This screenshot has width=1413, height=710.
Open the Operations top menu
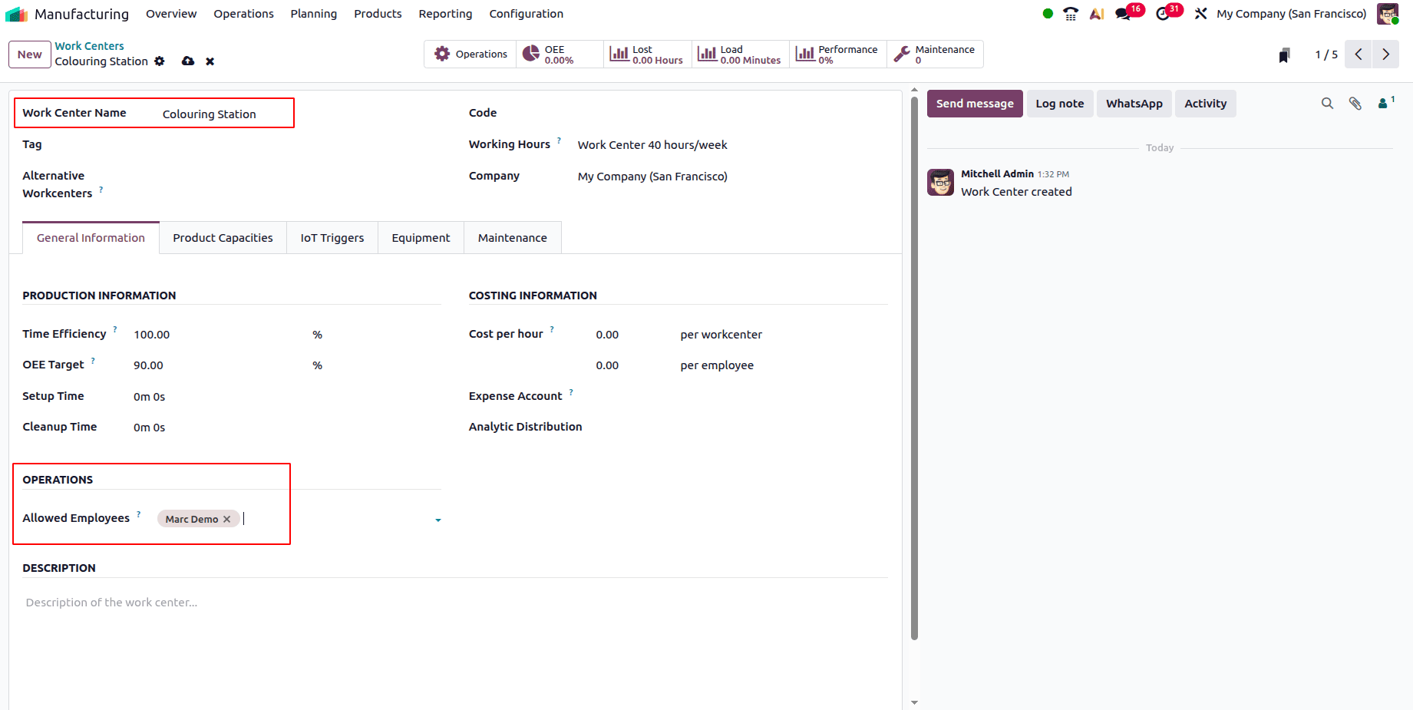pyautogui.click(x=244, y=14)
